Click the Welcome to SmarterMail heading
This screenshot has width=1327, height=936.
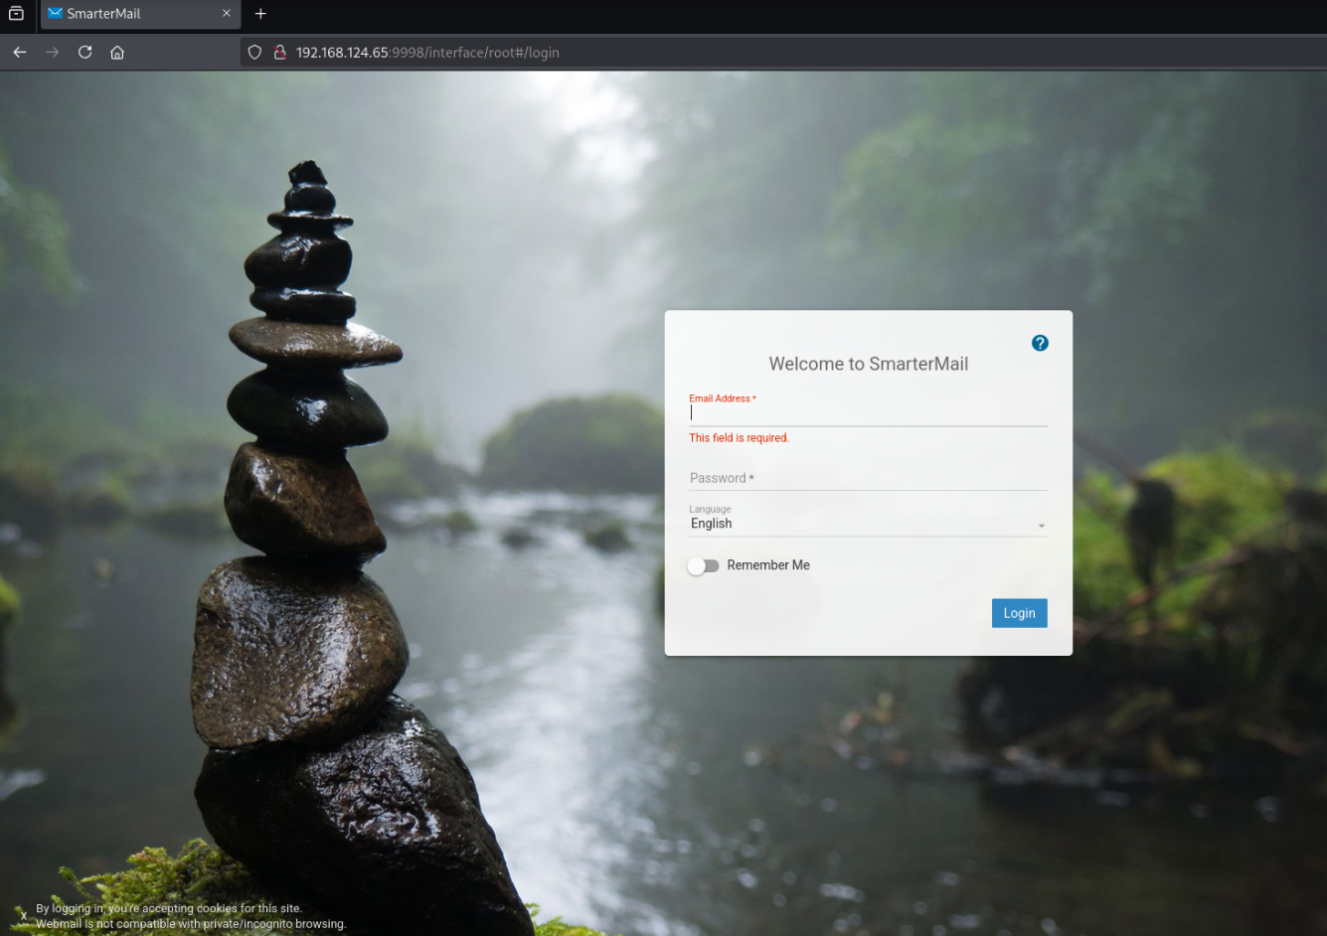pos(868,364)
